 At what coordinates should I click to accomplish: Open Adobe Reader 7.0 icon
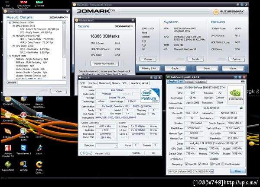click(8, 151)
